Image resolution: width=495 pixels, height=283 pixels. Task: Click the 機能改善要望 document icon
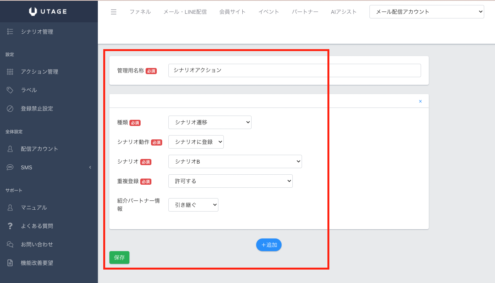(10, 263)
